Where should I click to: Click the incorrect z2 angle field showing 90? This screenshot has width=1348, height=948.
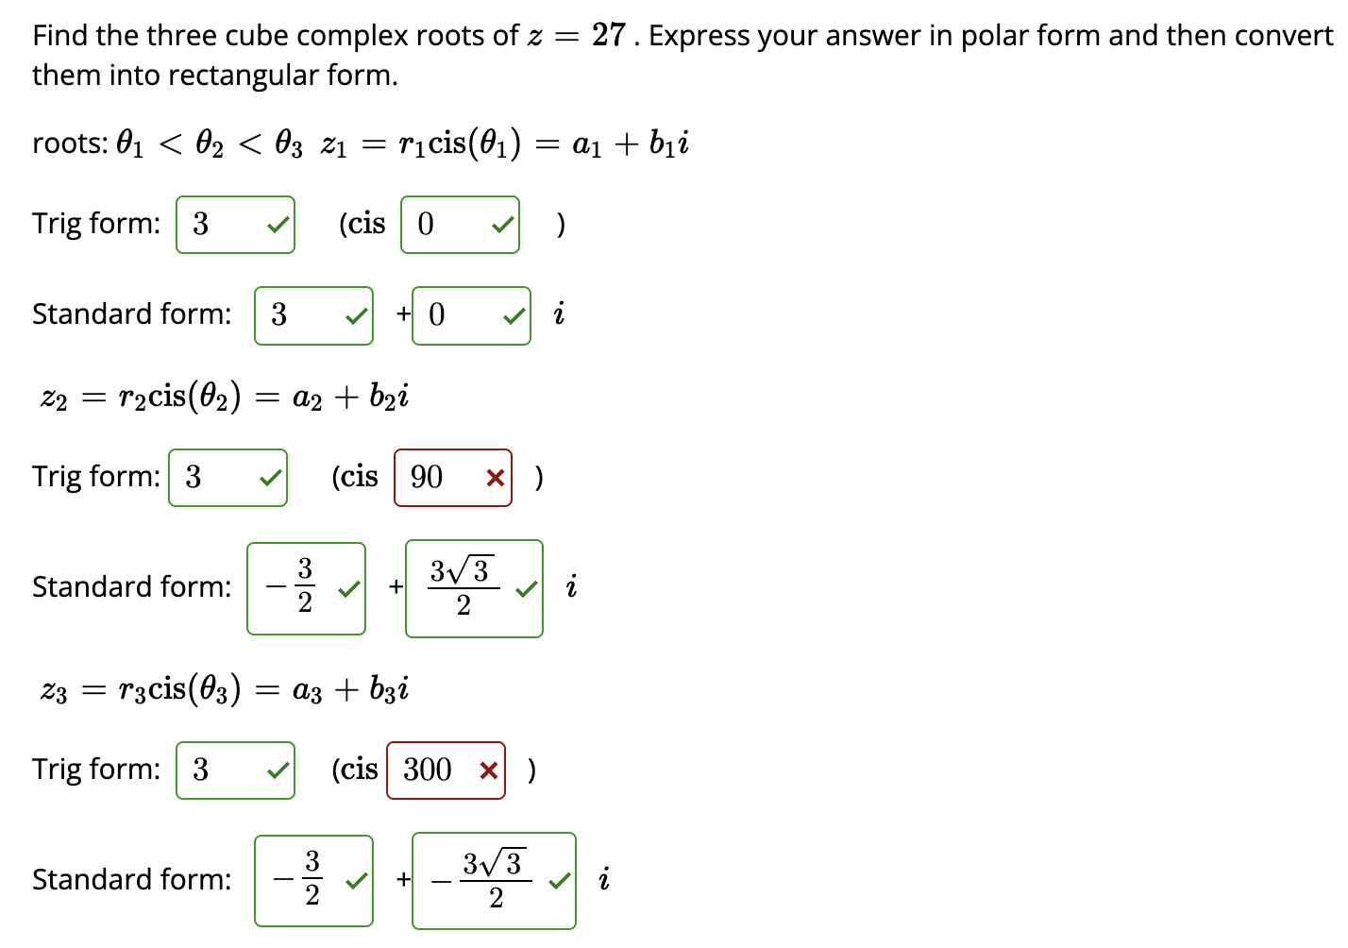pyautogui.click(x=453, y=478)
